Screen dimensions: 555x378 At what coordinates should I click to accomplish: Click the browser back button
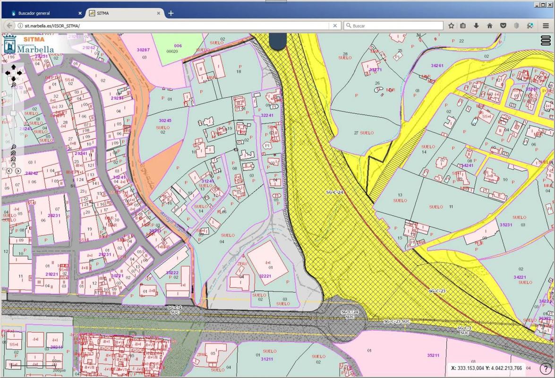click(9, 26)
